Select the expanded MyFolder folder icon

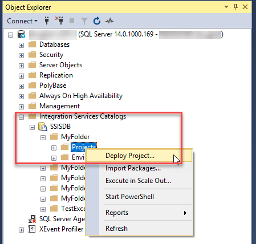[x=54, y=137]
